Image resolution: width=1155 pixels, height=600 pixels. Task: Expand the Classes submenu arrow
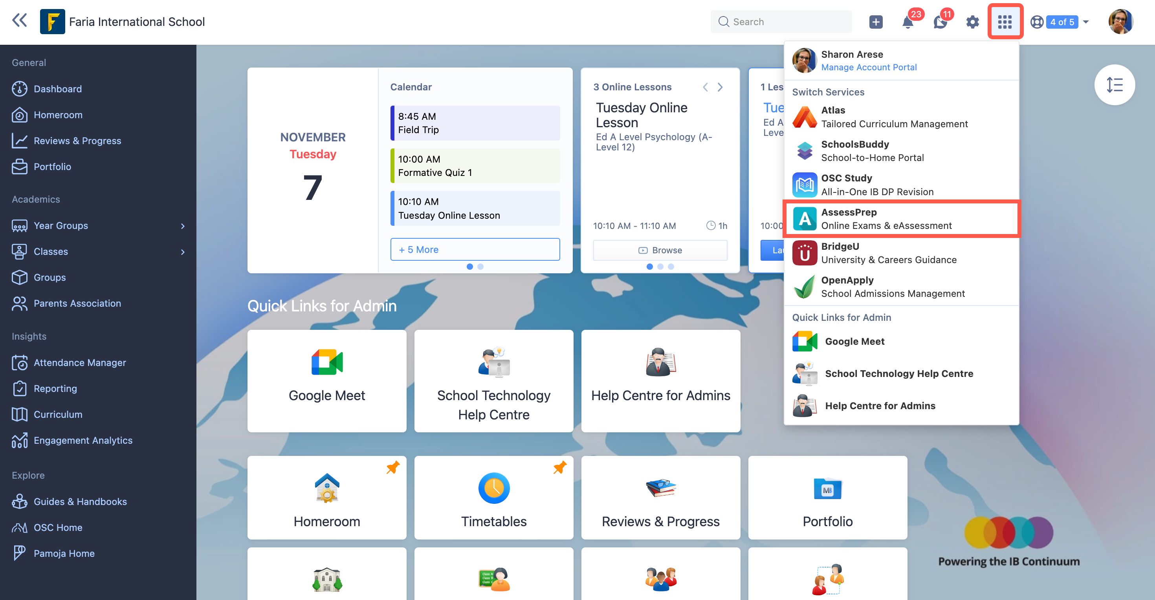point(183,252)
